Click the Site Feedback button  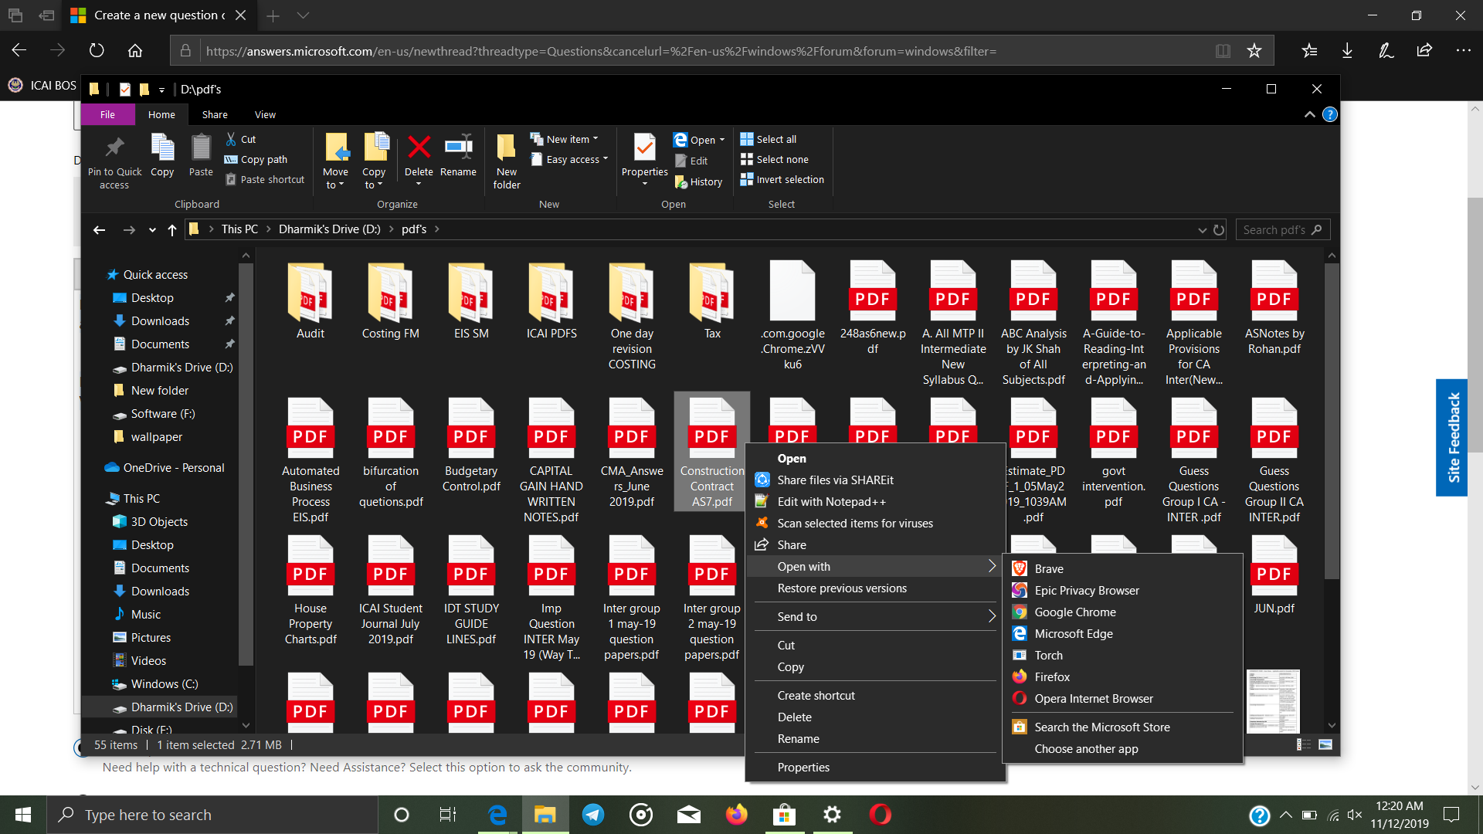coord(1453,437)
